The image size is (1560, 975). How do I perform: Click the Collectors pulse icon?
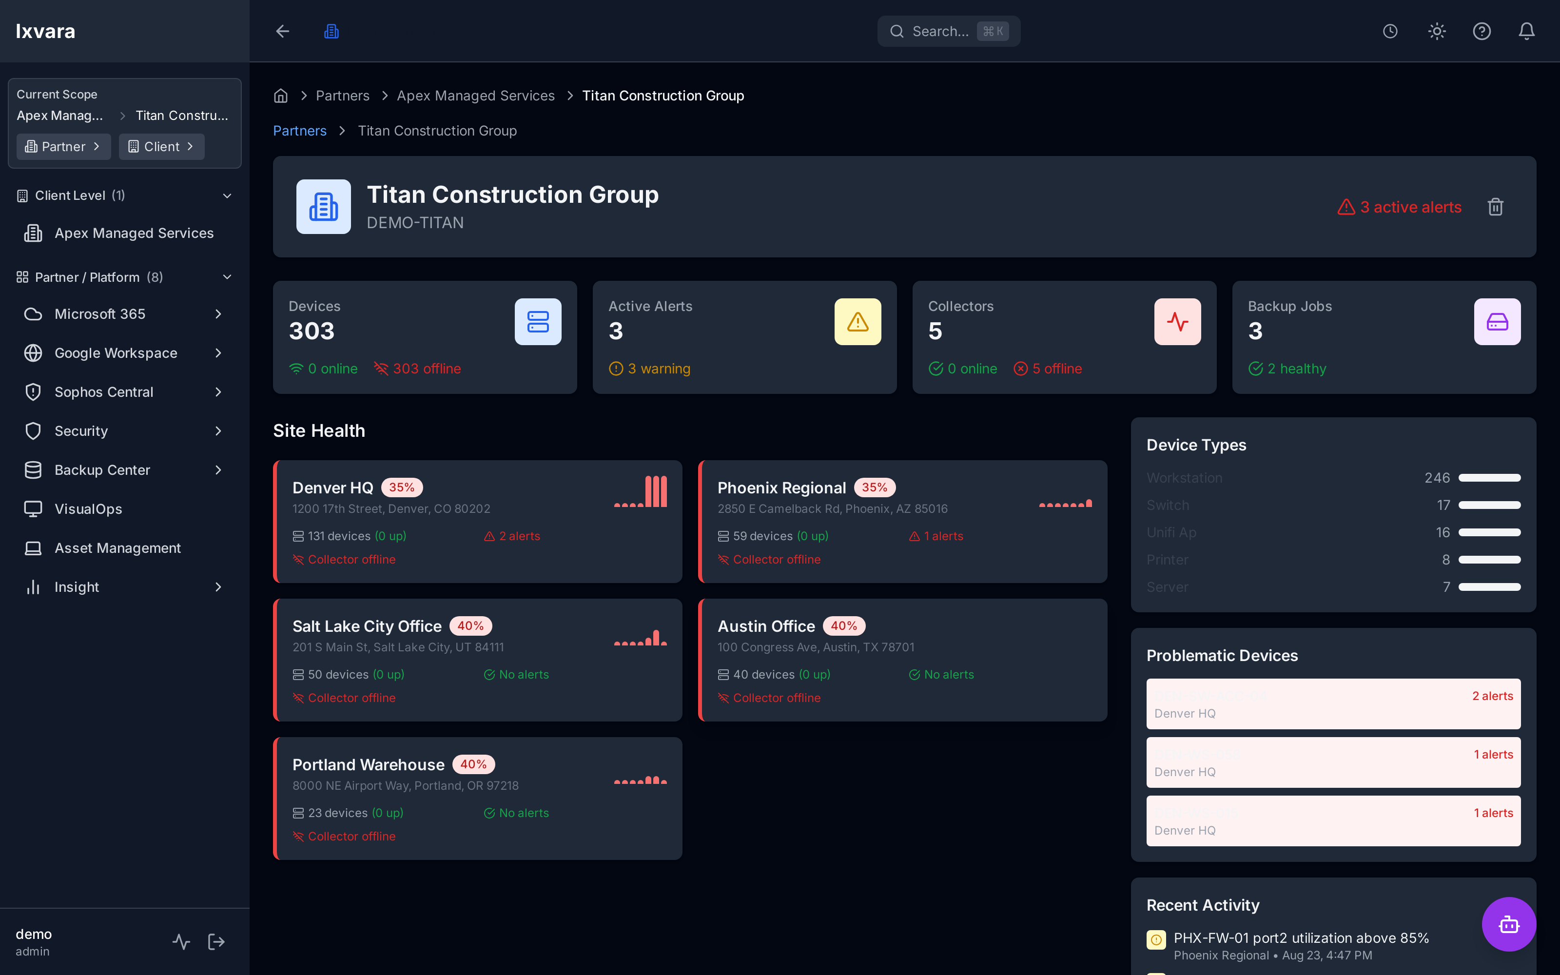(1177, 322)
